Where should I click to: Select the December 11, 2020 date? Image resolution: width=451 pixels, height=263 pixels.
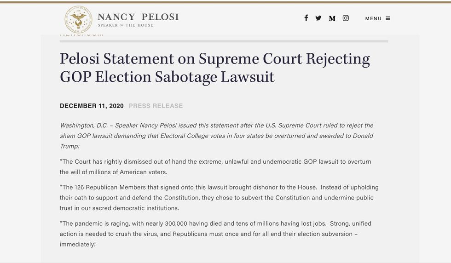(92, 106)
